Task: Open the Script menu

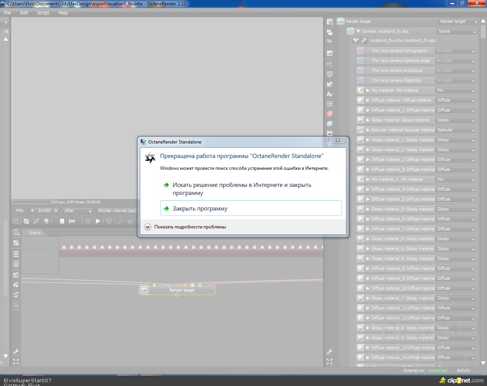Action: 43,13
